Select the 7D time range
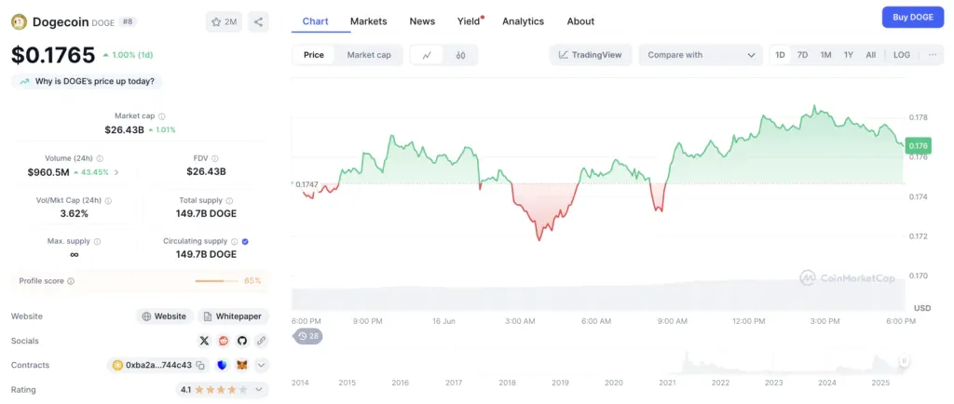The width and height of the screenshot is (954, 404). click(802, 55)
